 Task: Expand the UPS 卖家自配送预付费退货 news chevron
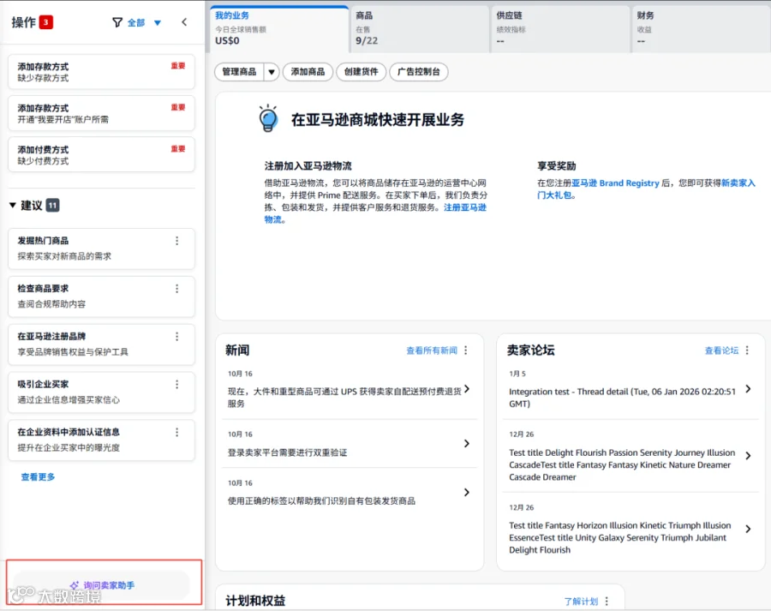click(467, 389)
